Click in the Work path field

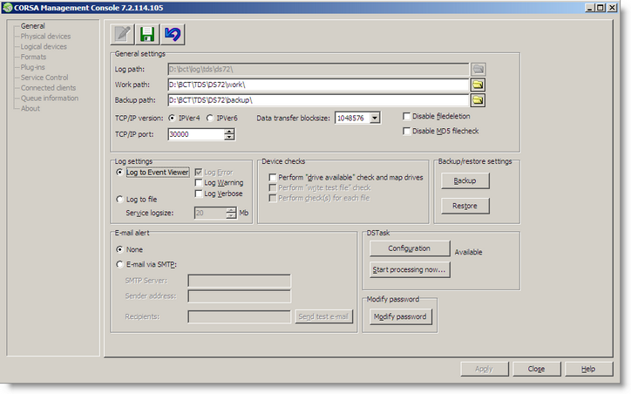click(x=318, y=85)
